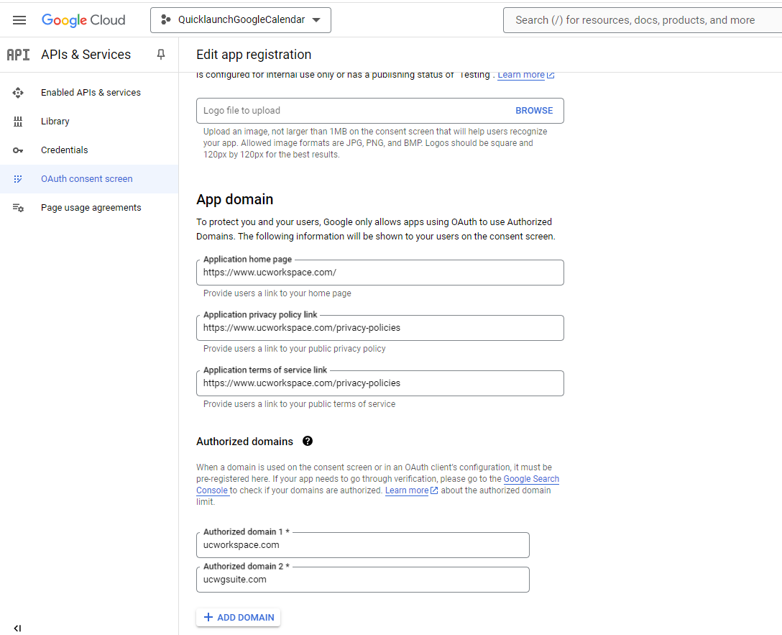Click the APIs & Services heading
Image resolution: width=782 pixels, height=635 pixels.
86,55
